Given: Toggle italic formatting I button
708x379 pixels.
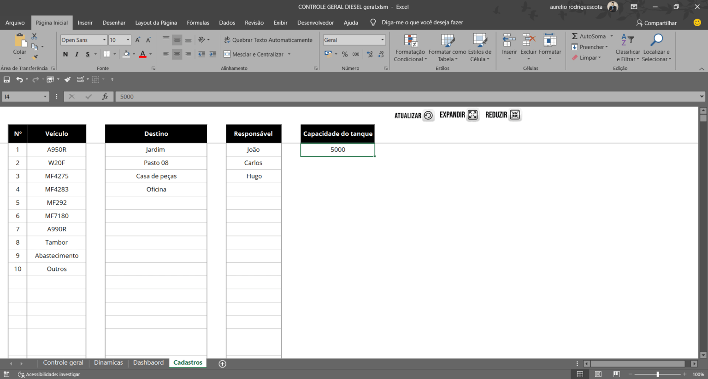Looking at the screenshot, I should tap(77, 54).
